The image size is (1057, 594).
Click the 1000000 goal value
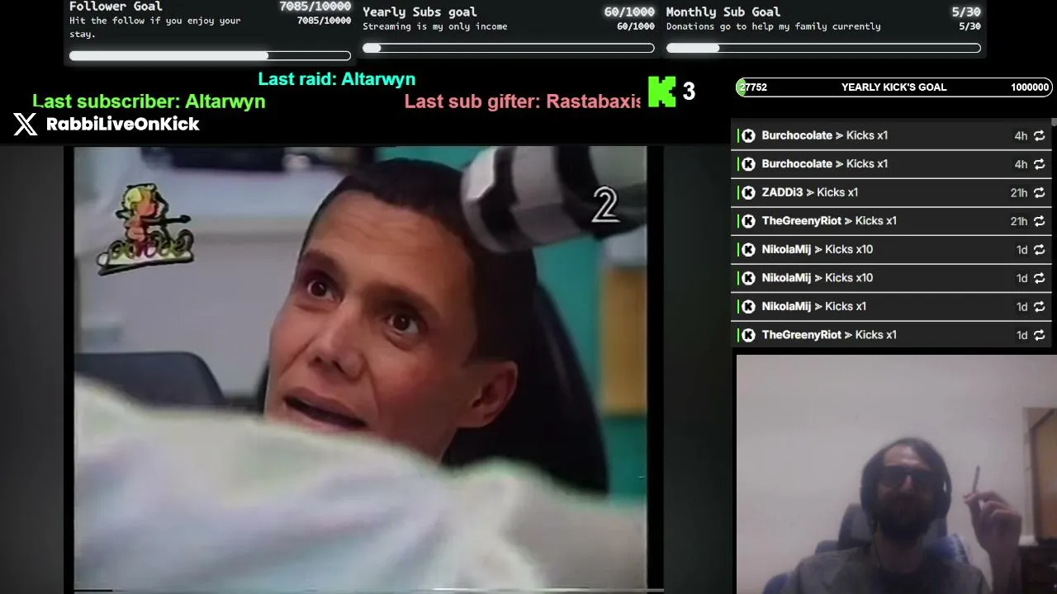[1030, 87]
